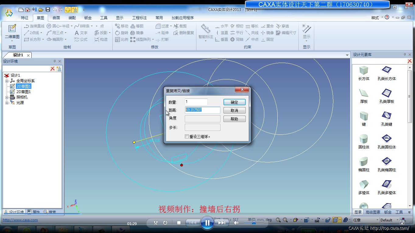415x233 pixels.
Task: Select the 长方体 block from element library
Action: [364, 73]
